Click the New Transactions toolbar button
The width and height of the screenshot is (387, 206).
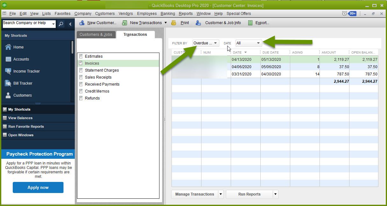[144, 23]
